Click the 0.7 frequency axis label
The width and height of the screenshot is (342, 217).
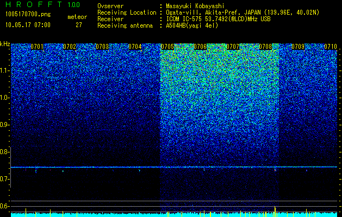[x=4, y=179]
